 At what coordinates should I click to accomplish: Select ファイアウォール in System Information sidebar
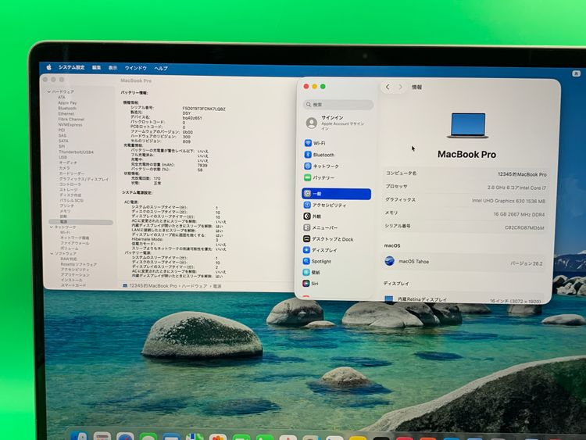click(75, 243)
